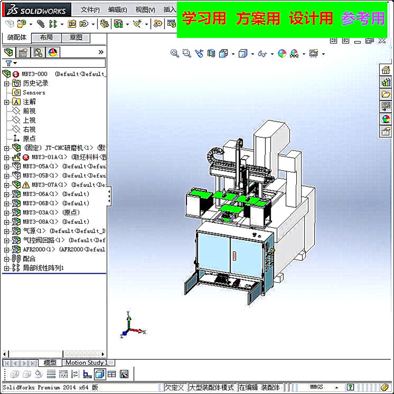This screenshot has width=394, height=394.
Task: Open the 编辑(E) menu
Action: tap(118, 10)
